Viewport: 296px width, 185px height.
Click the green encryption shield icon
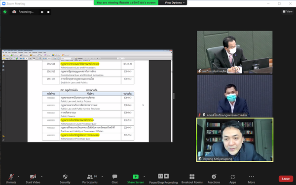click(5, 12)
